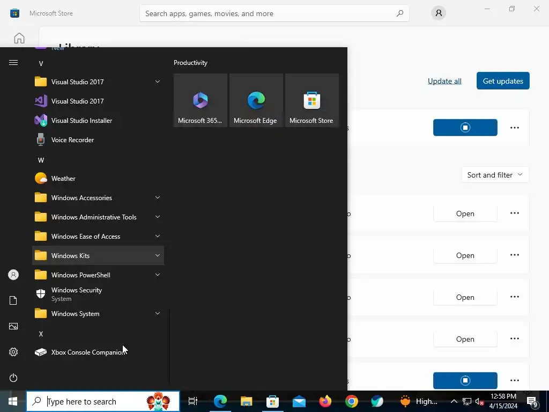Open Firefox from the taskbar

(325, 401)
